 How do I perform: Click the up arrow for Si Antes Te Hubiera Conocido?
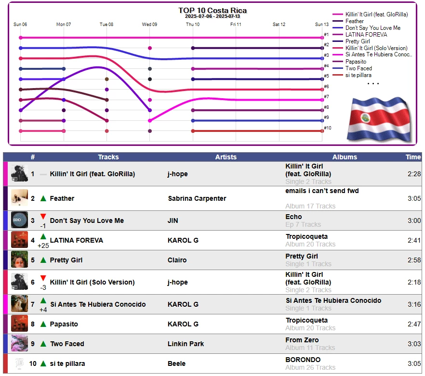click(x=43, y=300)
